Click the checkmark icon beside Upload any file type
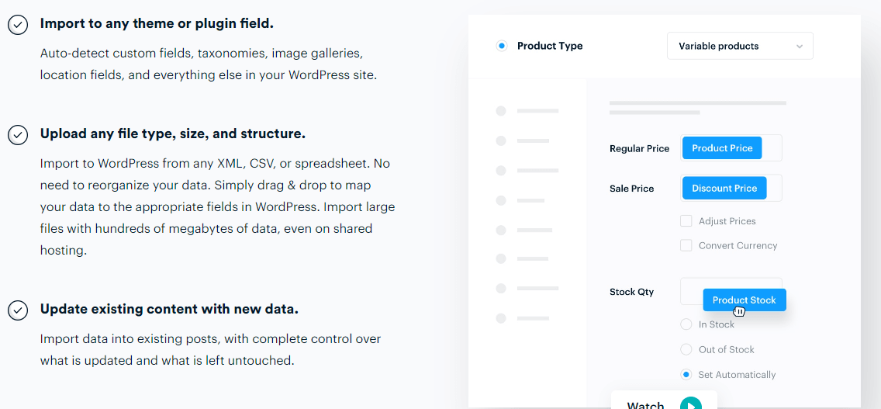This screenshot has width=881, height=409. pos(18,135)
